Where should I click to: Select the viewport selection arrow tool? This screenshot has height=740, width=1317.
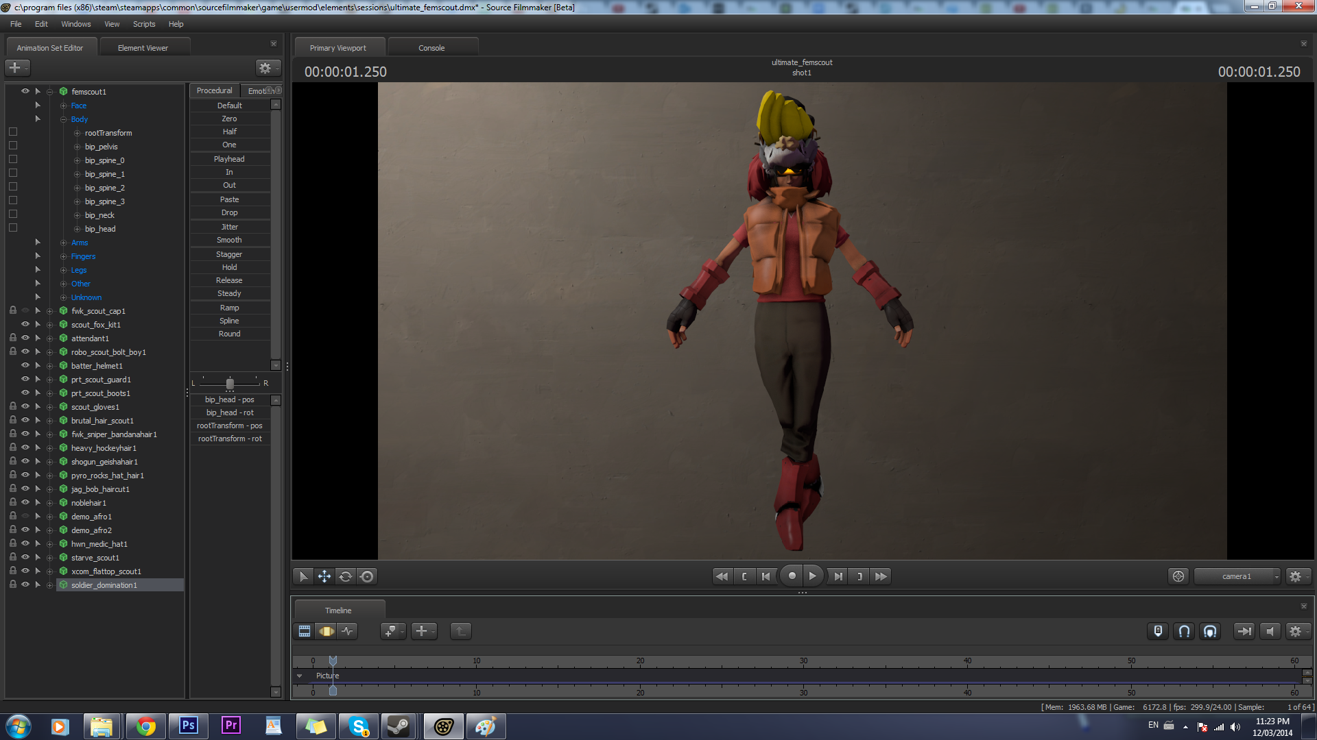tap(303, 576)
